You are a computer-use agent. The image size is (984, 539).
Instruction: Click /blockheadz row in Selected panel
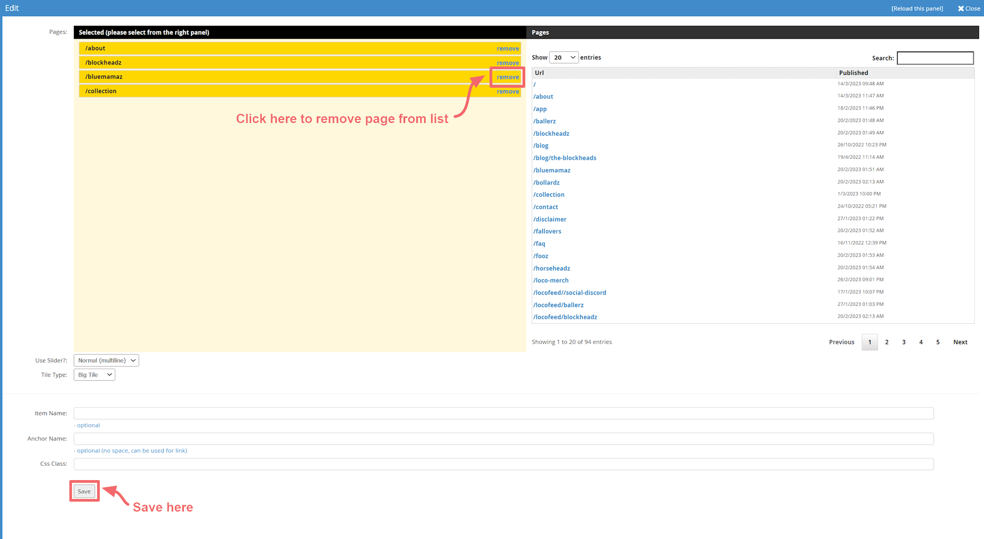(x=300, y=63)
